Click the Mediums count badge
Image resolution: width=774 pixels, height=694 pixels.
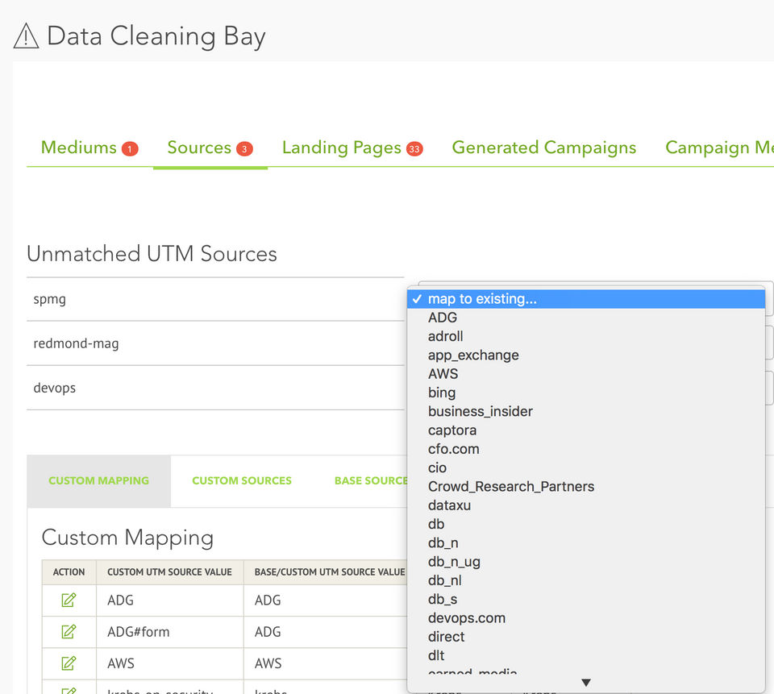click(130, 148)
